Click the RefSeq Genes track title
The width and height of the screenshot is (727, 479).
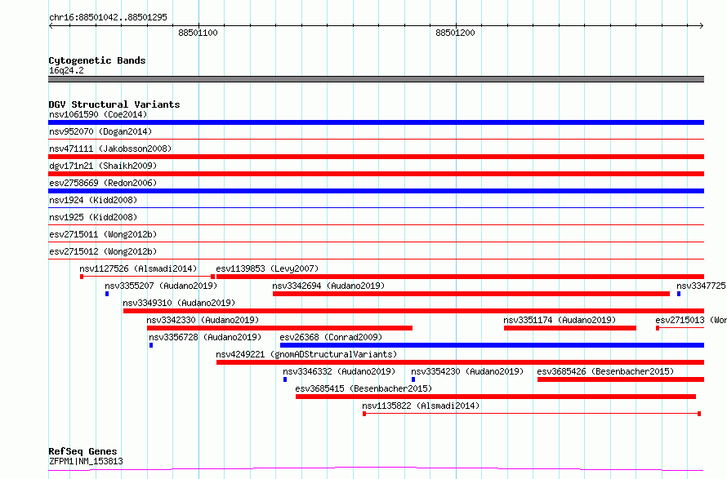(x=83, y=451)
